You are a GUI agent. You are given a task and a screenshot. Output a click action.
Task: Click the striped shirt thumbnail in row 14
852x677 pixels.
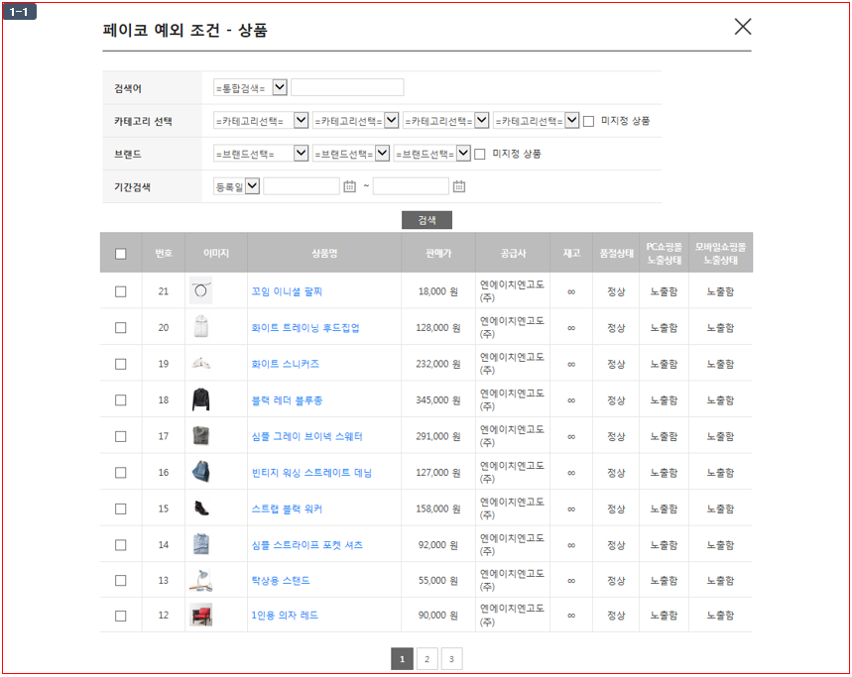pos(200,544)
